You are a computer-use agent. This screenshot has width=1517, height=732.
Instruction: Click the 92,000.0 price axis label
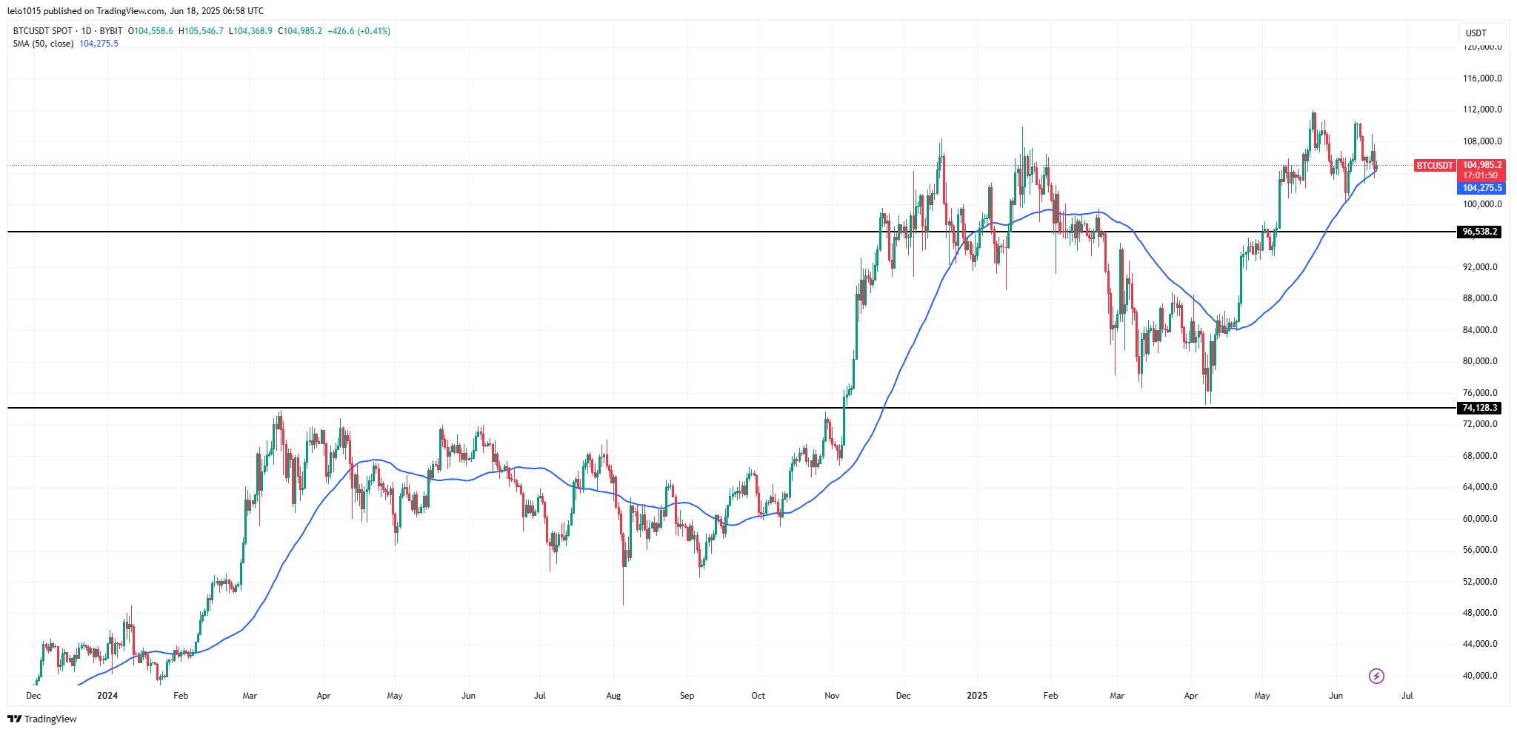(x=1480, y=267)
